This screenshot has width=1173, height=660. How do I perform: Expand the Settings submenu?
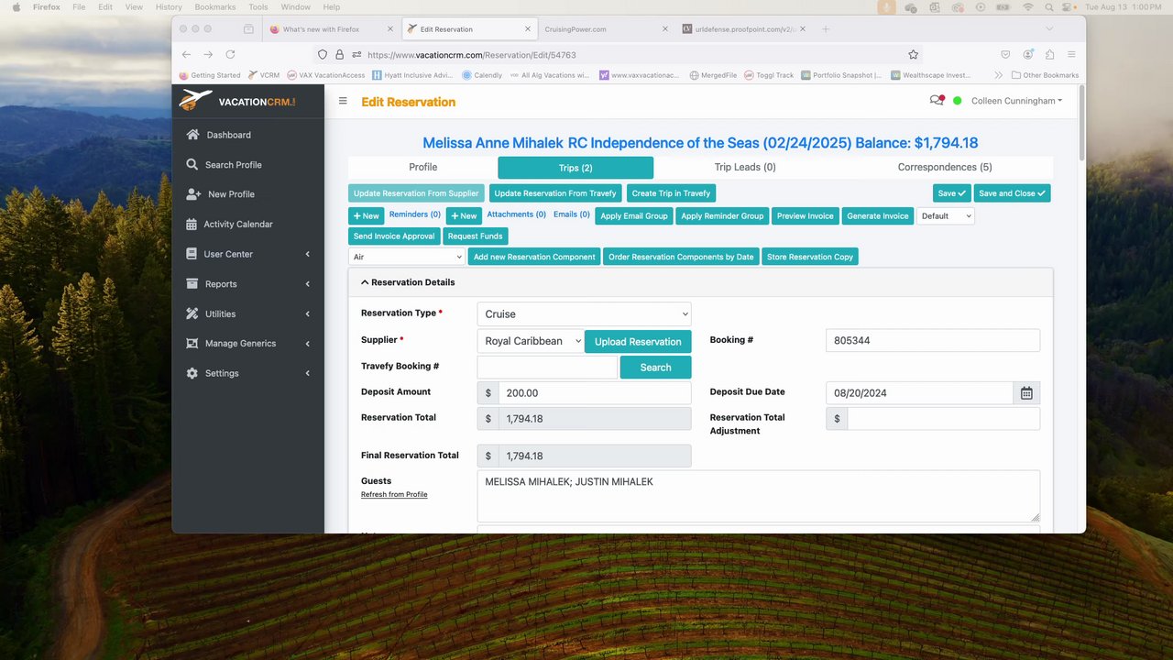click(307, 373)
